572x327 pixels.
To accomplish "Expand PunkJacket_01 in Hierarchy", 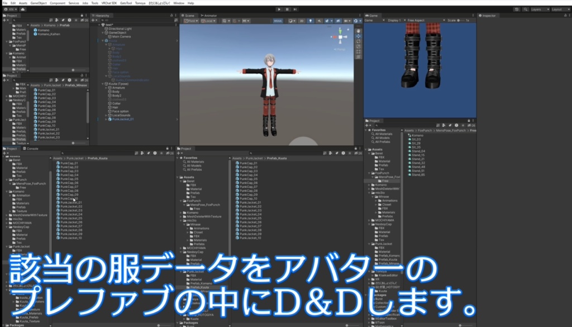I will click(x=106, y=119).
